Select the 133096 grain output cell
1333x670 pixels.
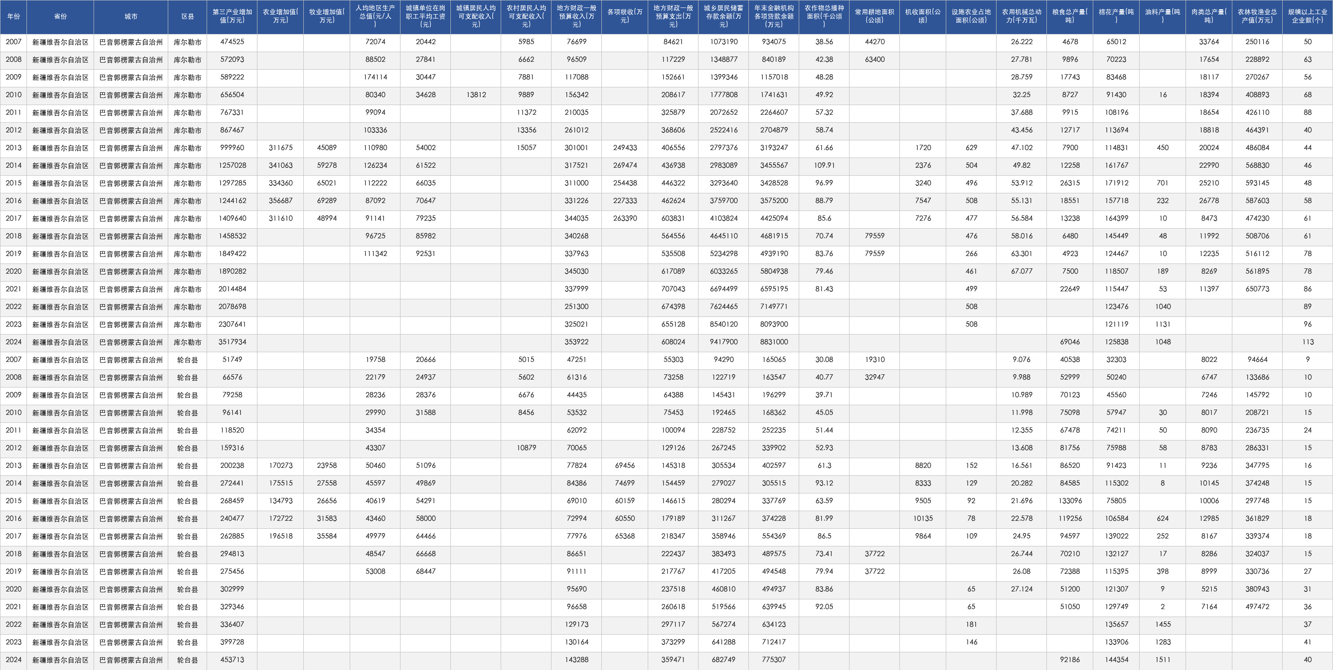(1069, 501)
